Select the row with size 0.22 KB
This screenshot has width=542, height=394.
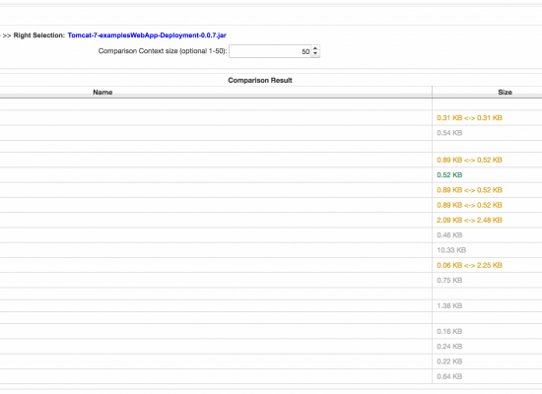(271, 361)
